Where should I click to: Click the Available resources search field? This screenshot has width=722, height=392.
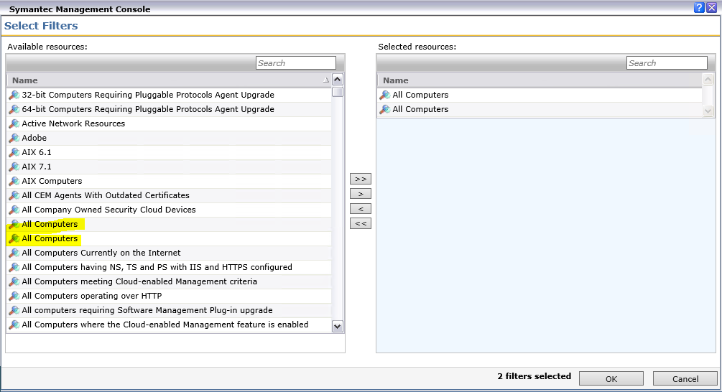coord(296,63)
